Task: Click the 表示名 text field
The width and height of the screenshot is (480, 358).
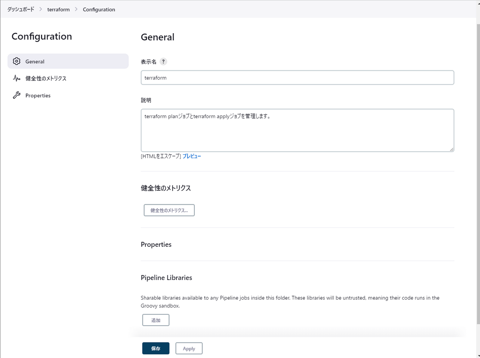Action: point(297,78)
